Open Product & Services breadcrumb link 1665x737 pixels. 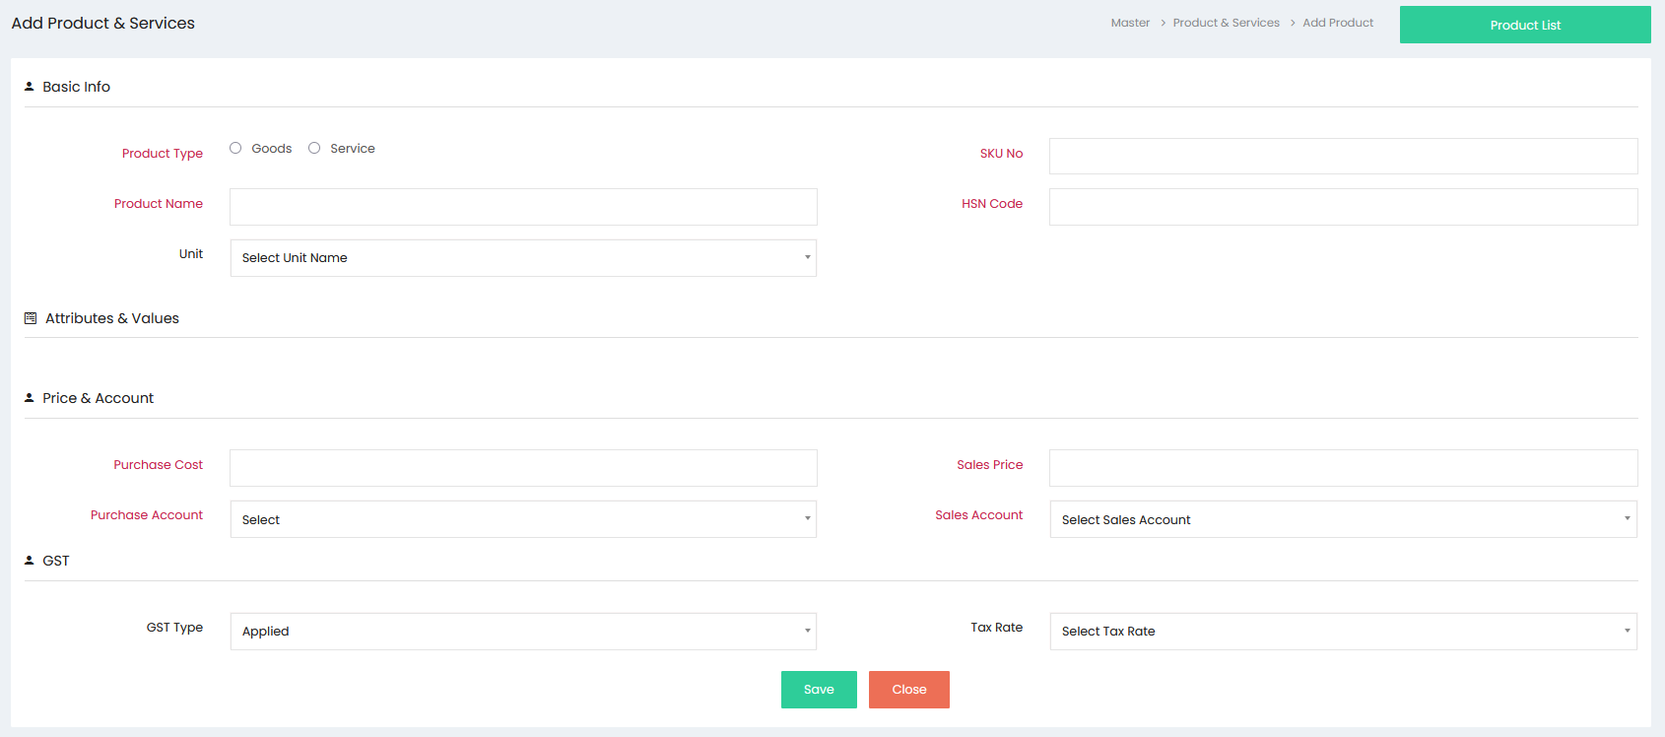[x=1226, y=23]
